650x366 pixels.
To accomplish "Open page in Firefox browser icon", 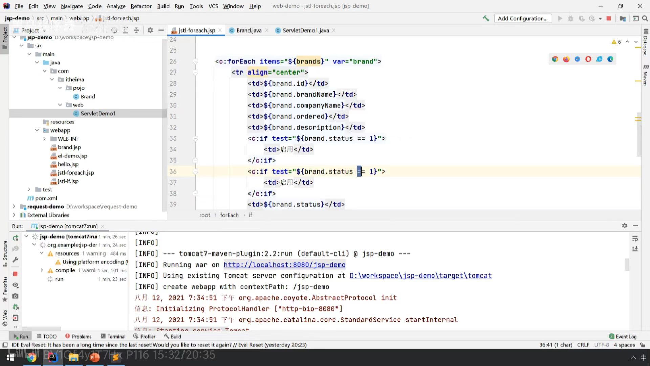I will pos(566,59).
